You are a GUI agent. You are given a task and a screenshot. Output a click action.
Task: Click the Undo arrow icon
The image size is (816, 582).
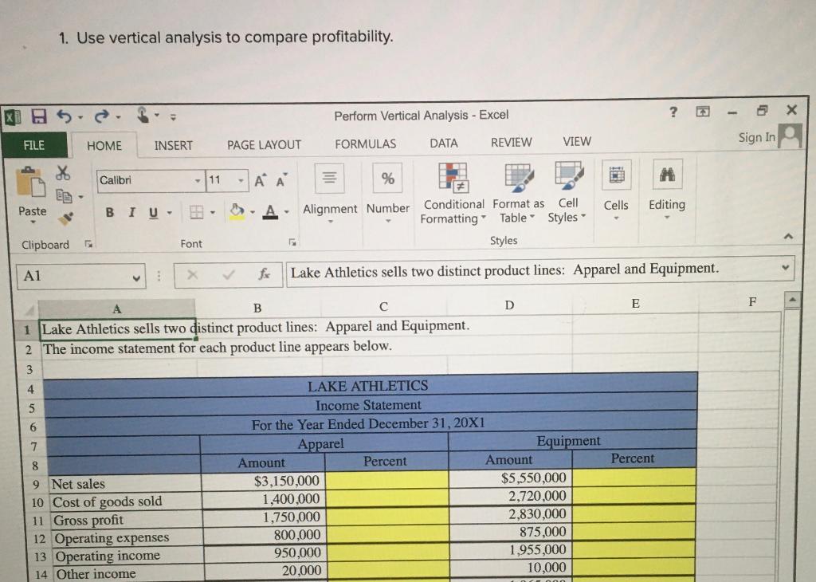[64, 116]
